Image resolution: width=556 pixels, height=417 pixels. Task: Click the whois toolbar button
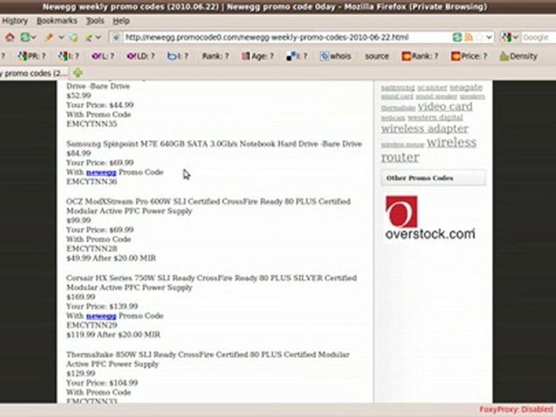point(336,56)
